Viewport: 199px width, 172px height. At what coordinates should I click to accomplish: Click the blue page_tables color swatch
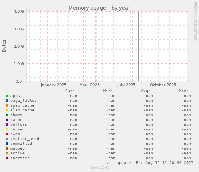(x=7, y=101)
